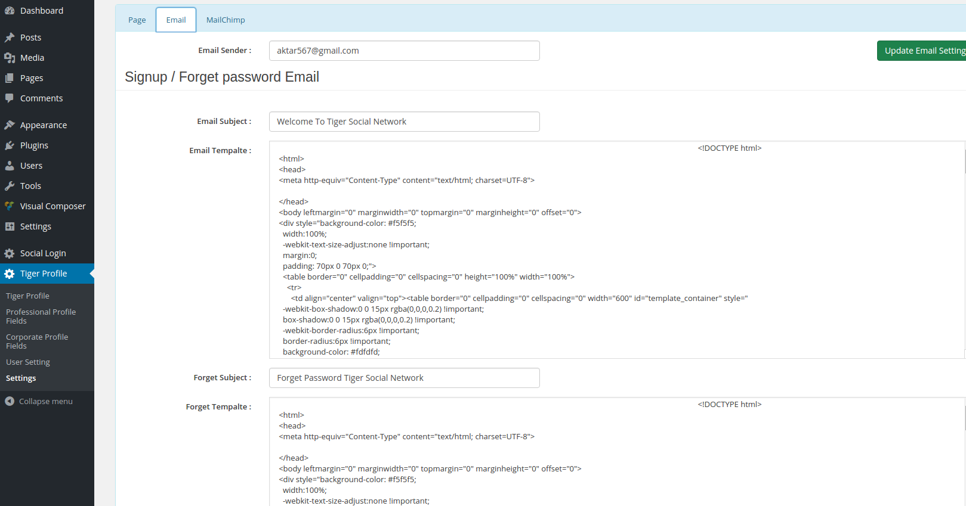Click the Tools wrench icon
The height and width of the screenshot is (506, 966).
tap(10, 186)
